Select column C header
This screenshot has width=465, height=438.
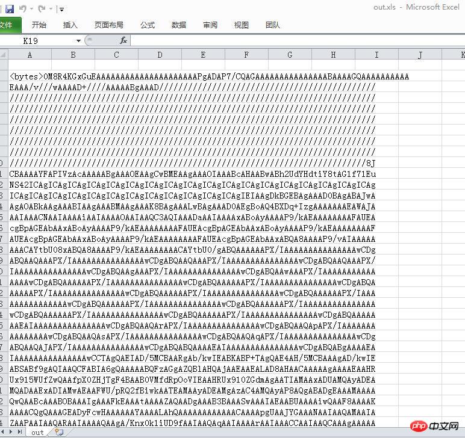click(x=116, y=55)
